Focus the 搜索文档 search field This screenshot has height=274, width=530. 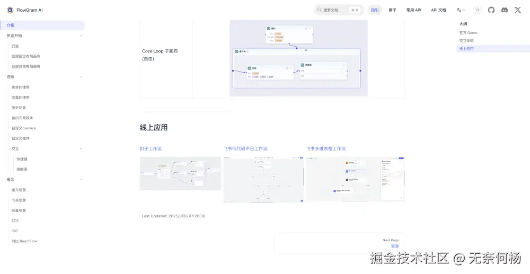coord(339,10)
